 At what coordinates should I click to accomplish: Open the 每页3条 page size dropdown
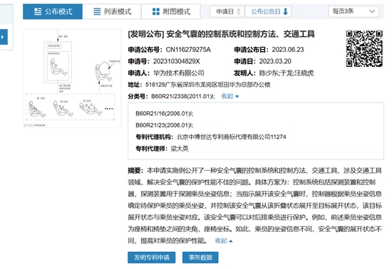354,11
